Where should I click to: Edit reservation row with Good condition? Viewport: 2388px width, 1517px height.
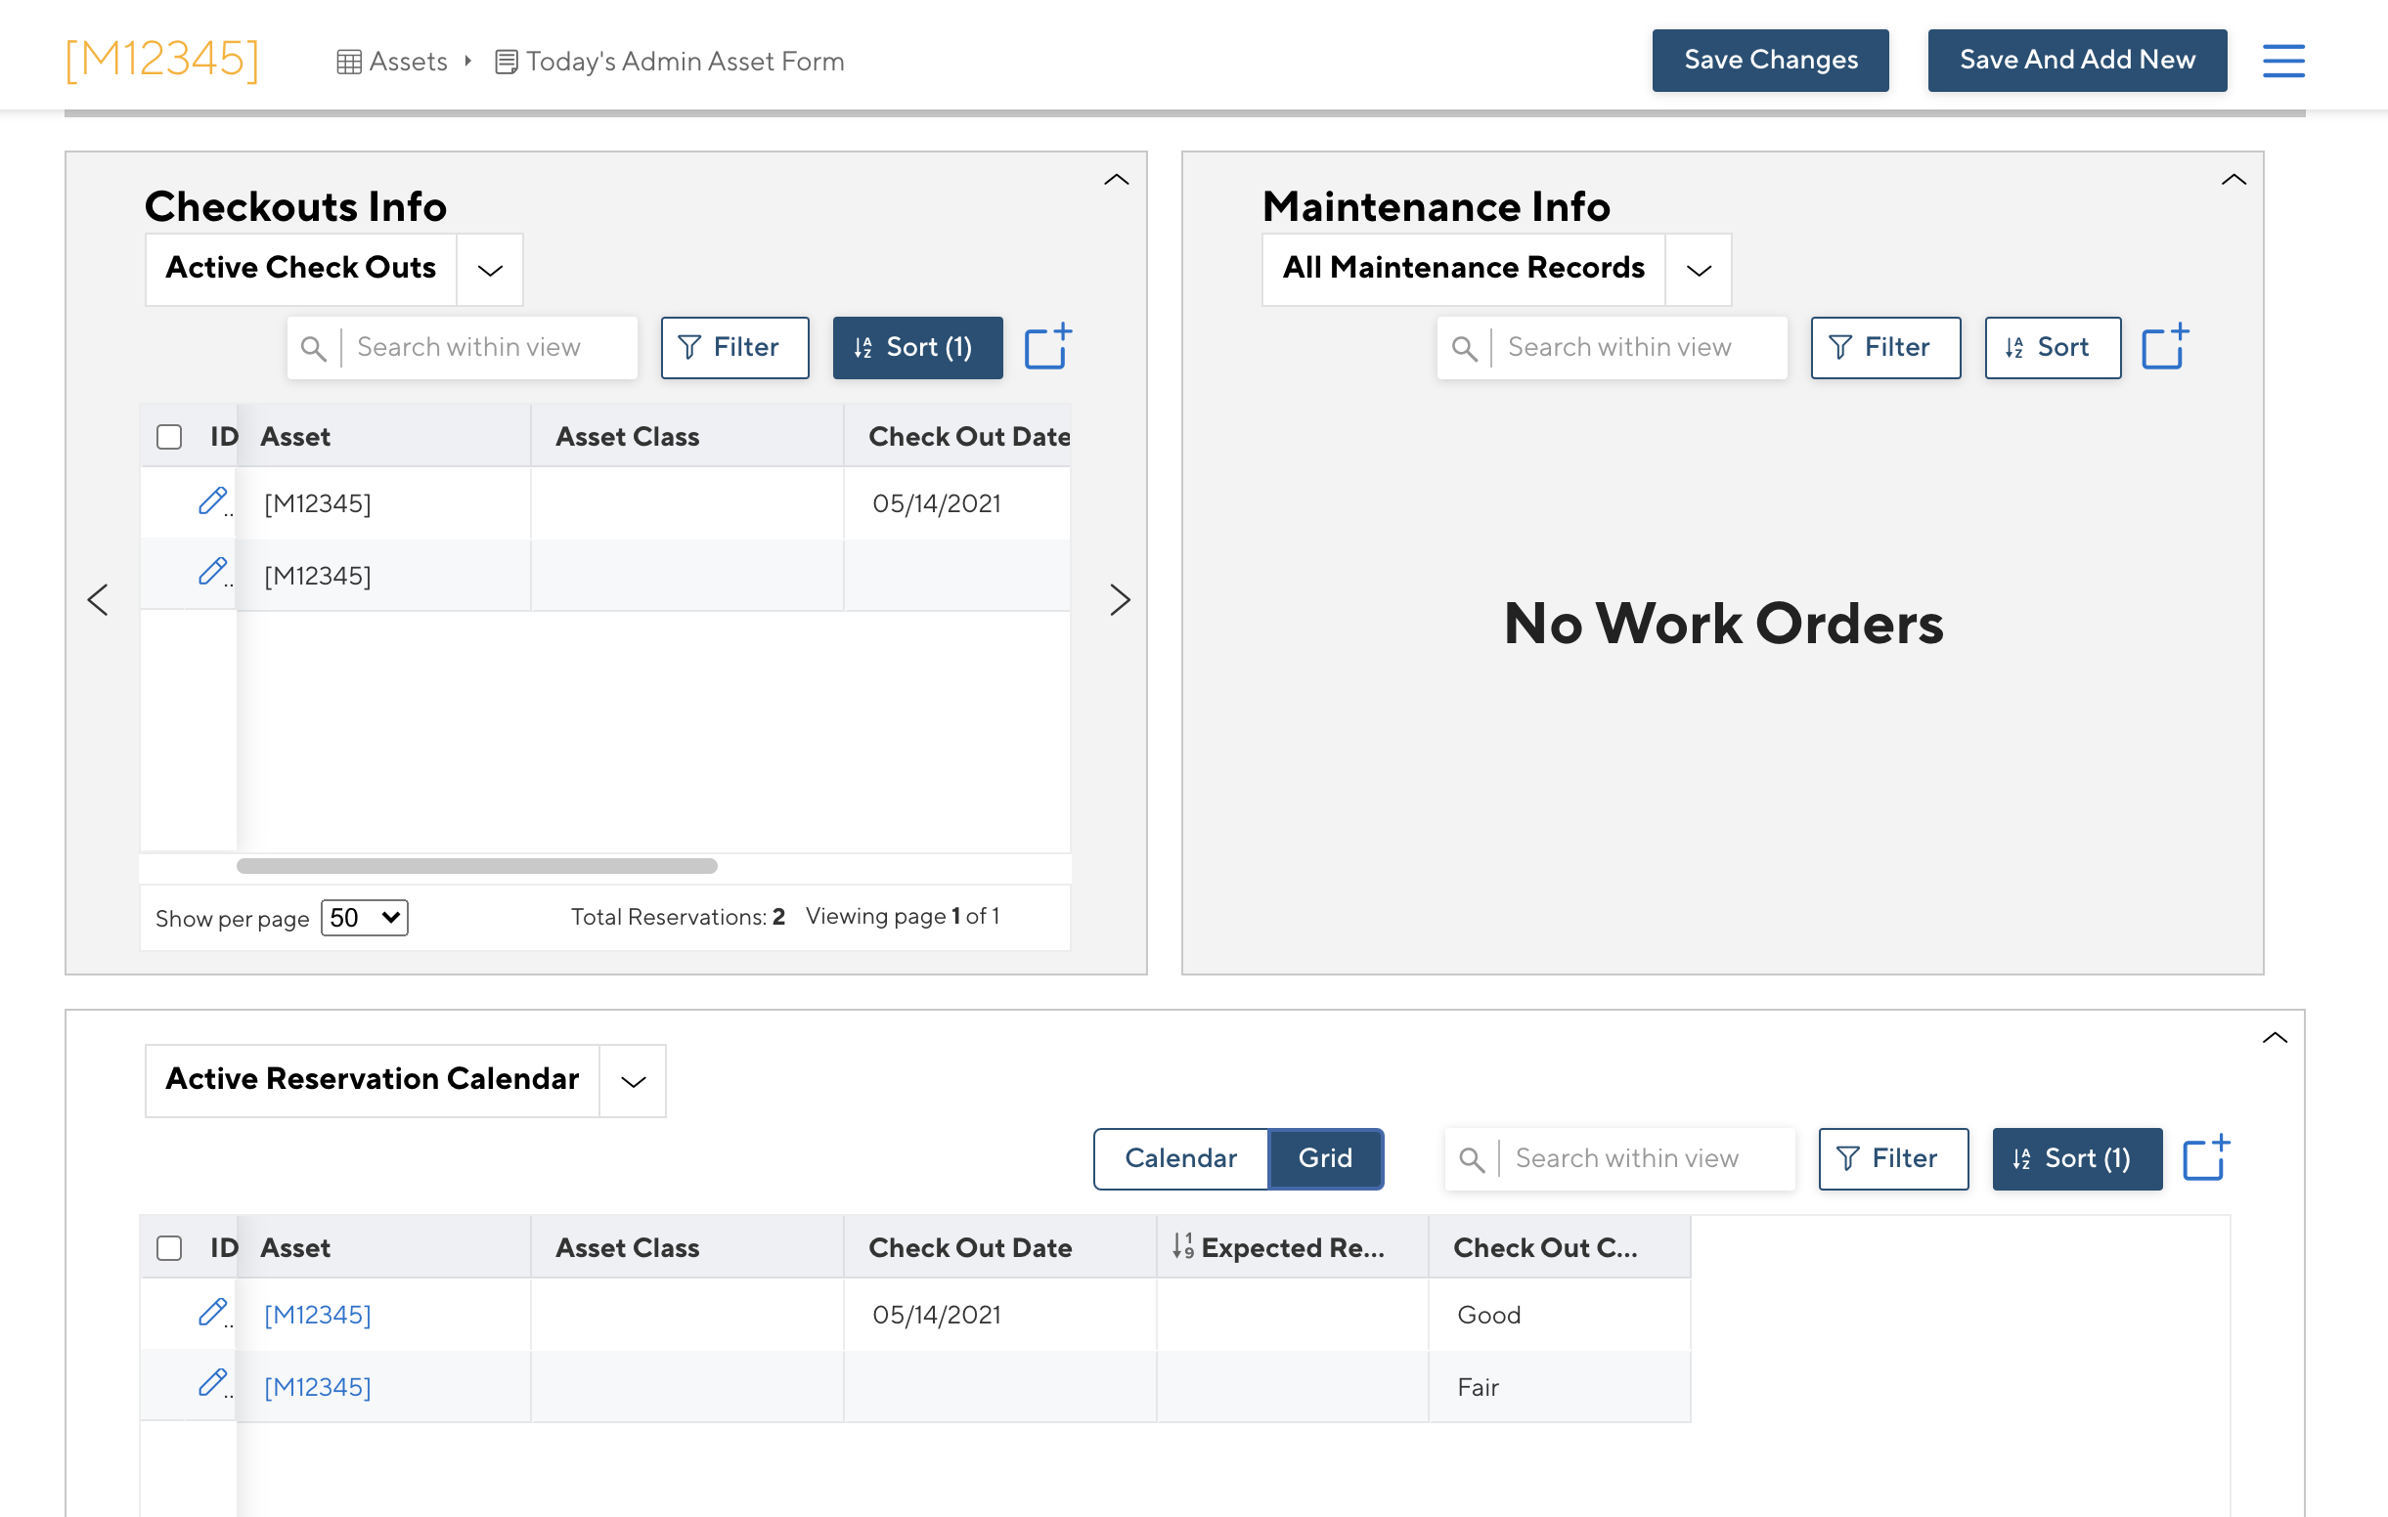(x=212, y=1313)
